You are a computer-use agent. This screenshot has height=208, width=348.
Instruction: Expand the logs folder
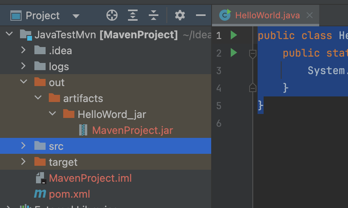click(23, 66)
